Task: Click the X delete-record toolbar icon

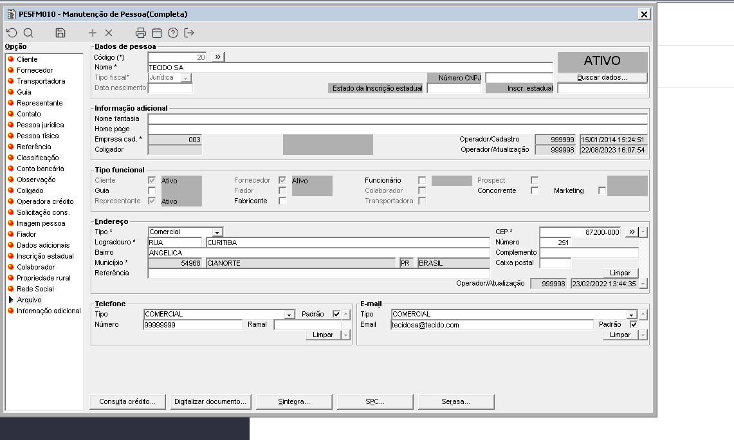Action: (109, 33)
